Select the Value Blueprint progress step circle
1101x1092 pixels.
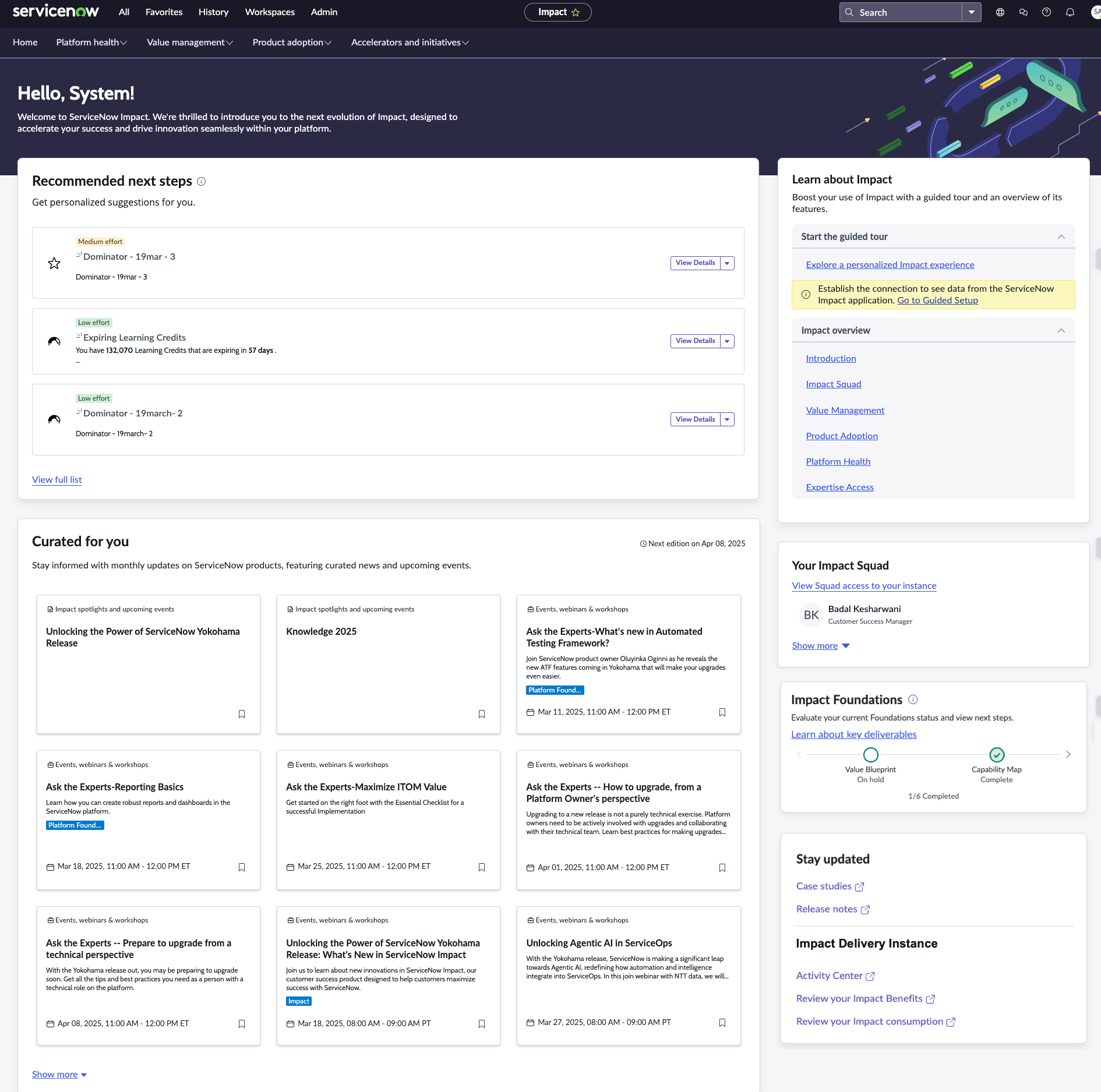870,755
